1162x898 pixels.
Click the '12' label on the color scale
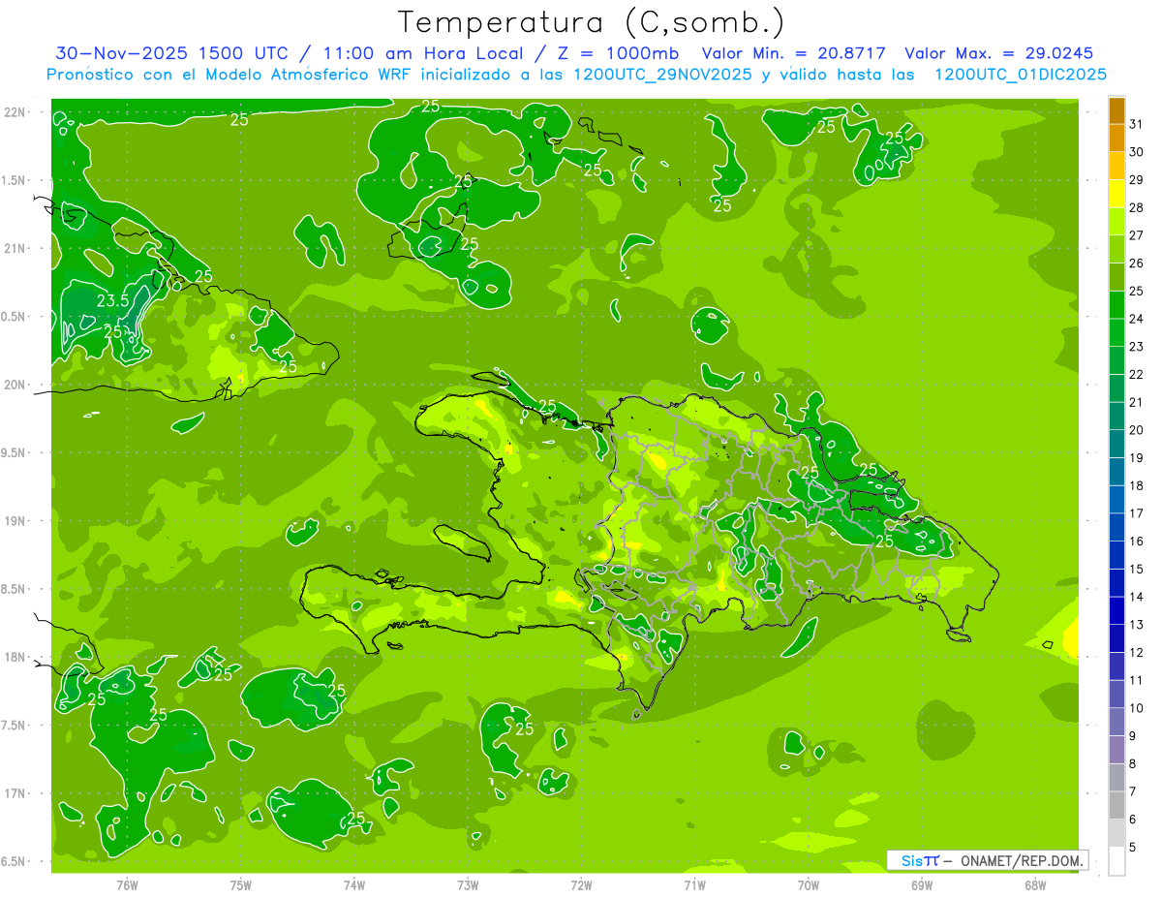[x=1137, y=653]
